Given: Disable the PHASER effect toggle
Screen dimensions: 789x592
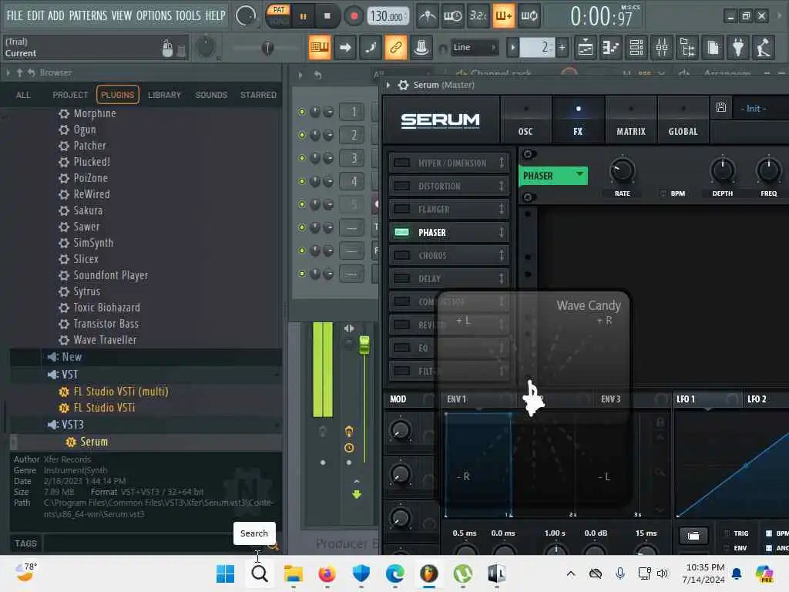Looking at the screenshot, I should pos(401,232).
